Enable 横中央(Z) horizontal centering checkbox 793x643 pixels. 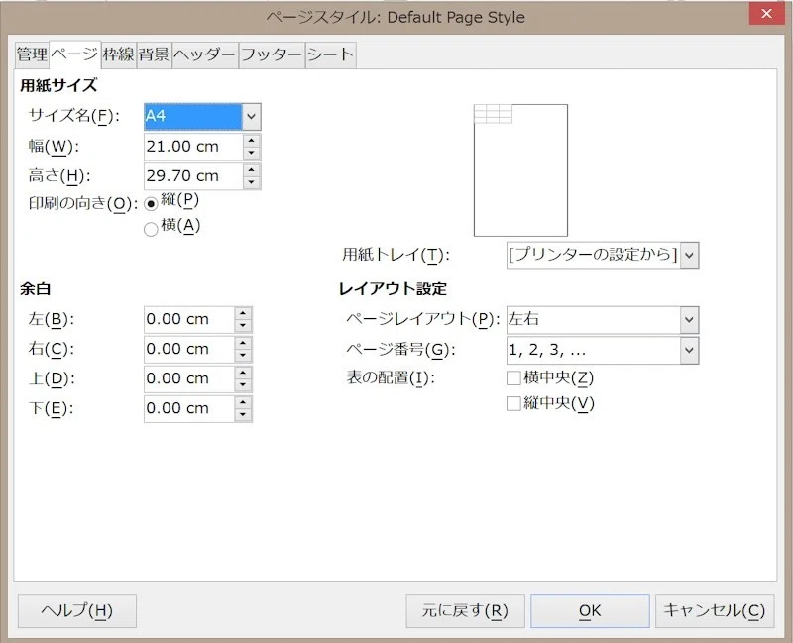click(x=513, y=378)
